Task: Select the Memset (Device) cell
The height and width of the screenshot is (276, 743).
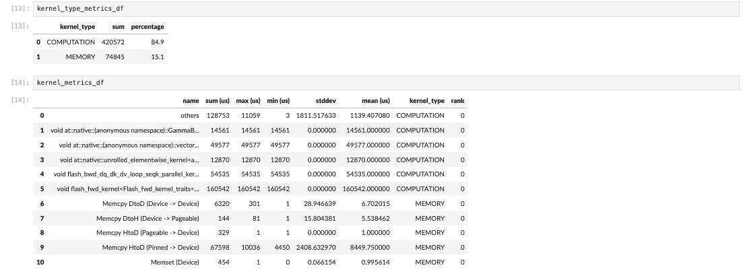Action: pyautogui.click(x=175, y=263)
